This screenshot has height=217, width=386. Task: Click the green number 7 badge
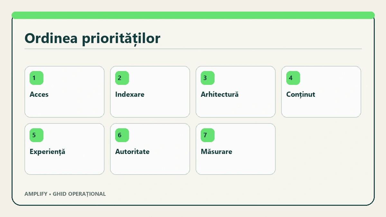pos(207,135)
